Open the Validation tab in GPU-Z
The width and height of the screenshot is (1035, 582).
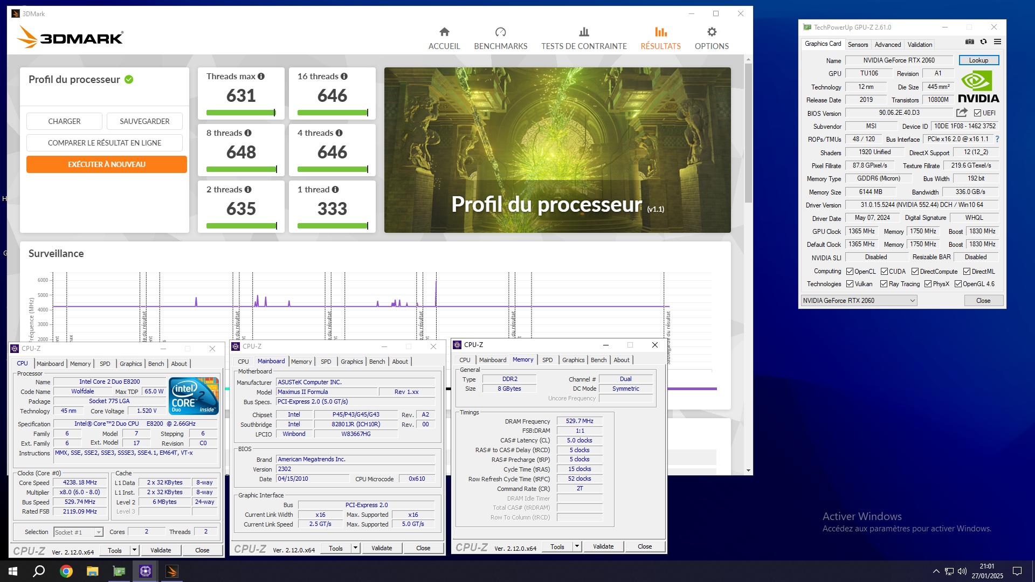[920, 45]
